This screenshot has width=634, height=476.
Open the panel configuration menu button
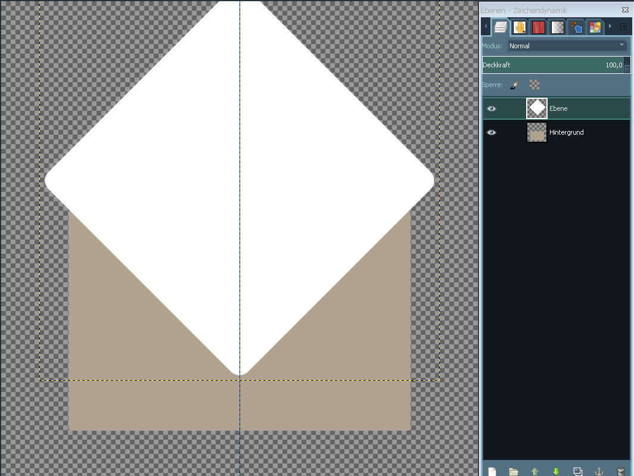click(623, 27)
